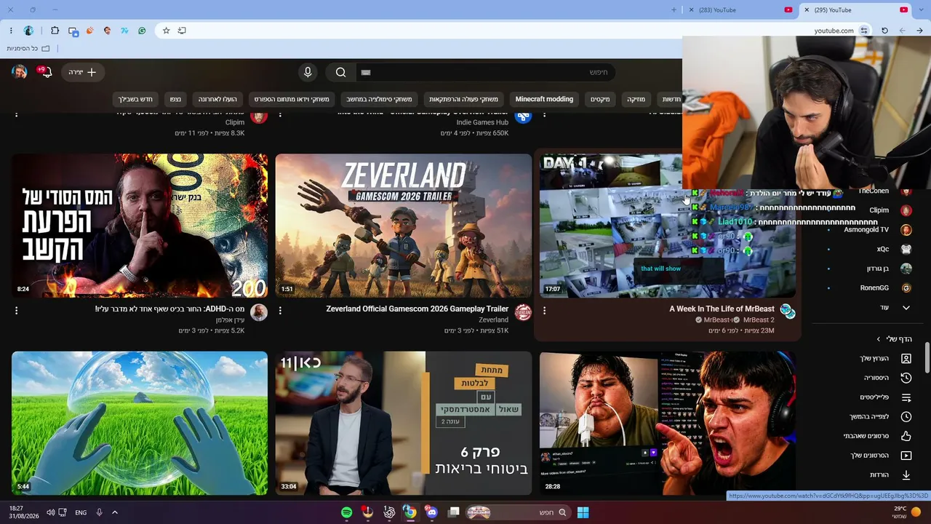Play the Zeverland Gamescom trailer thumbnail
Viewport: 931px width, 524px height.
coord(404,226)
